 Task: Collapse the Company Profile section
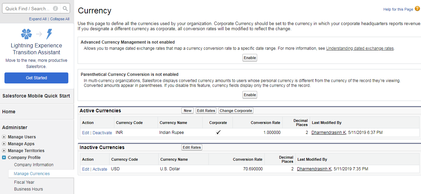pyautogui.click(x=4, y=158)
